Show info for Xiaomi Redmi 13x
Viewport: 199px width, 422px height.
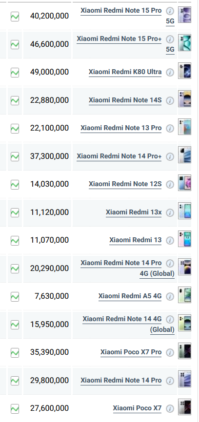coord(170,212)
